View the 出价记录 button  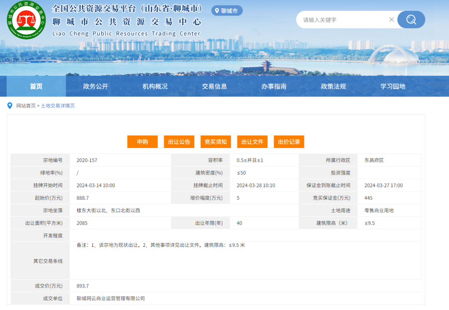coord(289,142)
